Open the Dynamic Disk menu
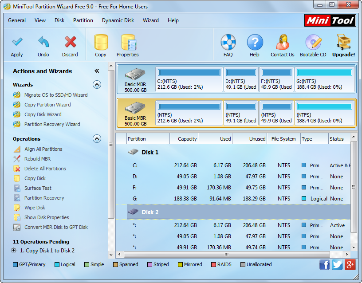Screen dimensions: 362x283 pyautogui.click(x=118, y=20)
